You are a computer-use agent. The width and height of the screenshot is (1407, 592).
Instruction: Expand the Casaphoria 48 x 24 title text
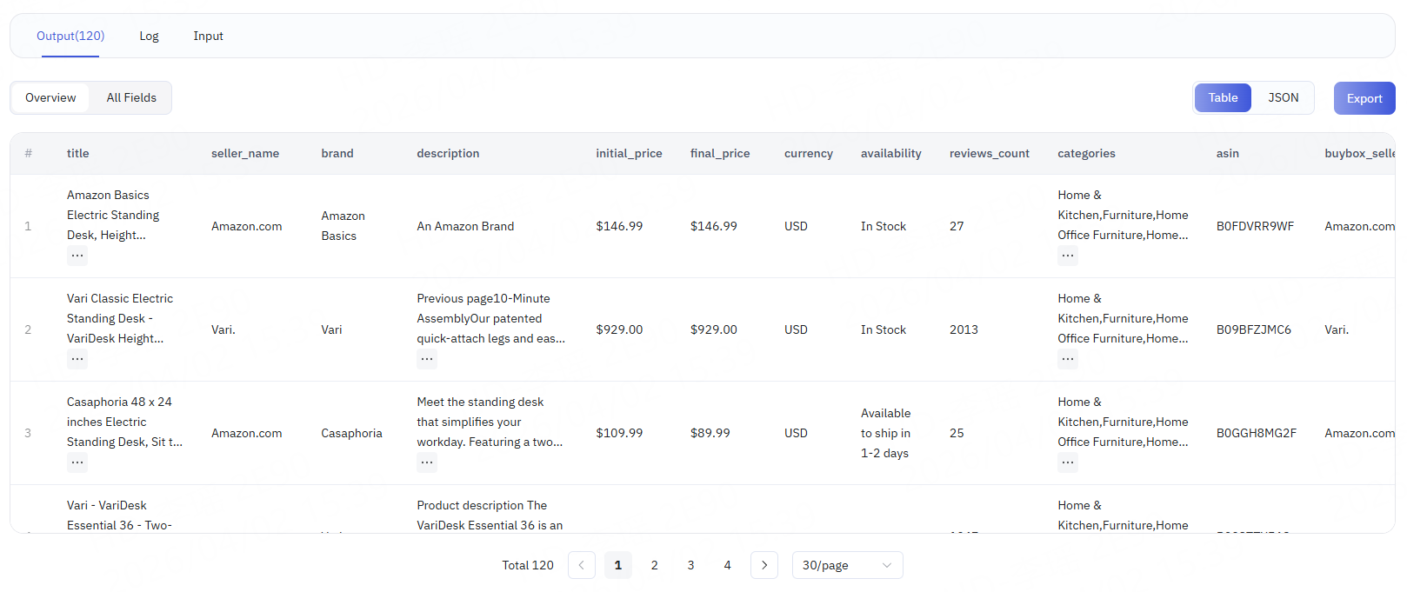(77, 462)
